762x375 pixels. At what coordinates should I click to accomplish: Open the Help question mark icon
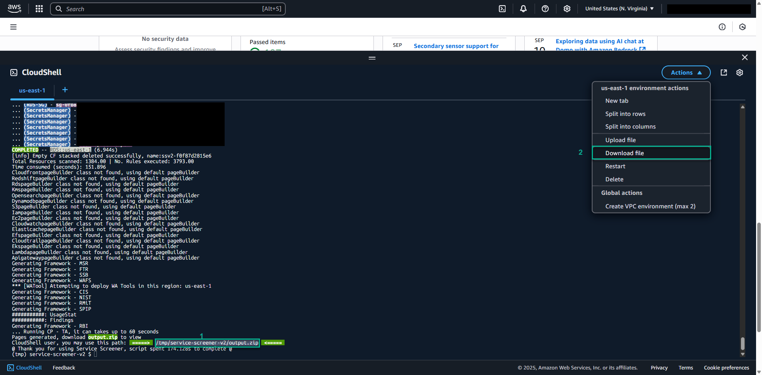tap(545, 8)
